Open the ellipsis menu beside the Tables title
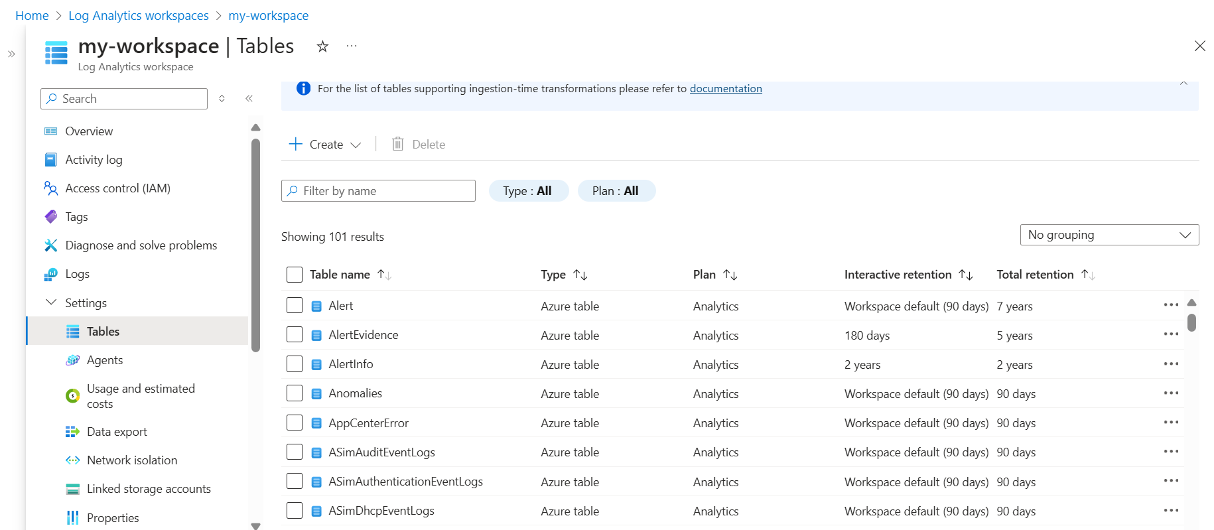 (x=352, y=46)
